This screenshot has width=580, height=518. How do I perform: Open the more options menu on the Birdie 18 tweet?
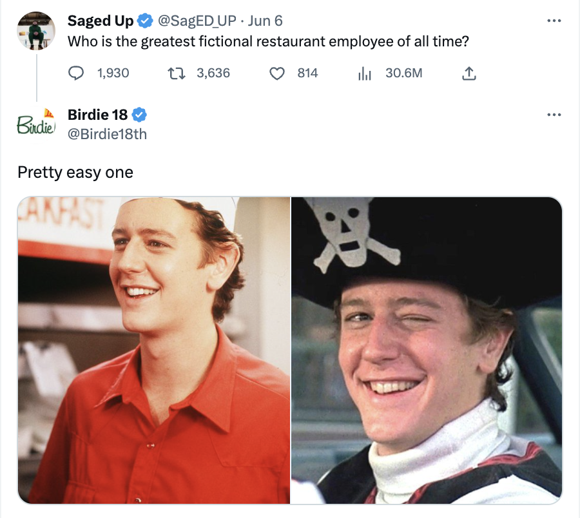pyautogui.click(x=554, y=115)
